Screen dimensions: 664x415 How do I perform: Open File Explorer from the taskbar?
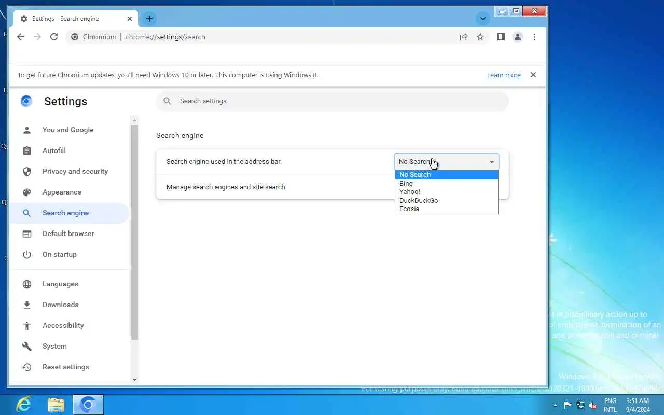[x=56, y=405]
